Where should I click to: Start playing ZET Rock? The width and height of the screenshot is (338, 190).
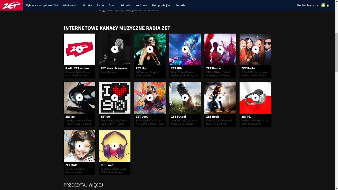coord(220,98)
